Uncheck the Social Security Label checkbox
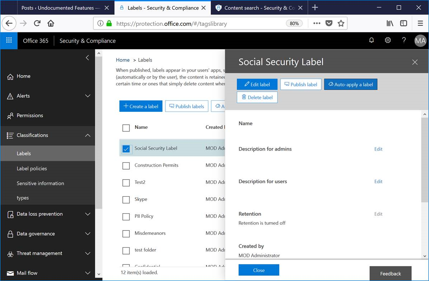Image resolution: width=429 pixels, height=281 pixels. [126, 148]
